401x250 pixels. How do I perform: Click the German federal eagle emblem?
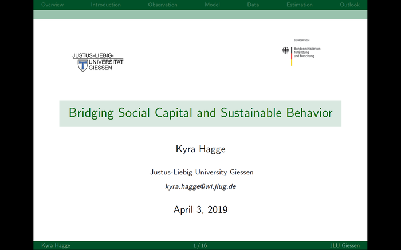click(x=286, y=50)
